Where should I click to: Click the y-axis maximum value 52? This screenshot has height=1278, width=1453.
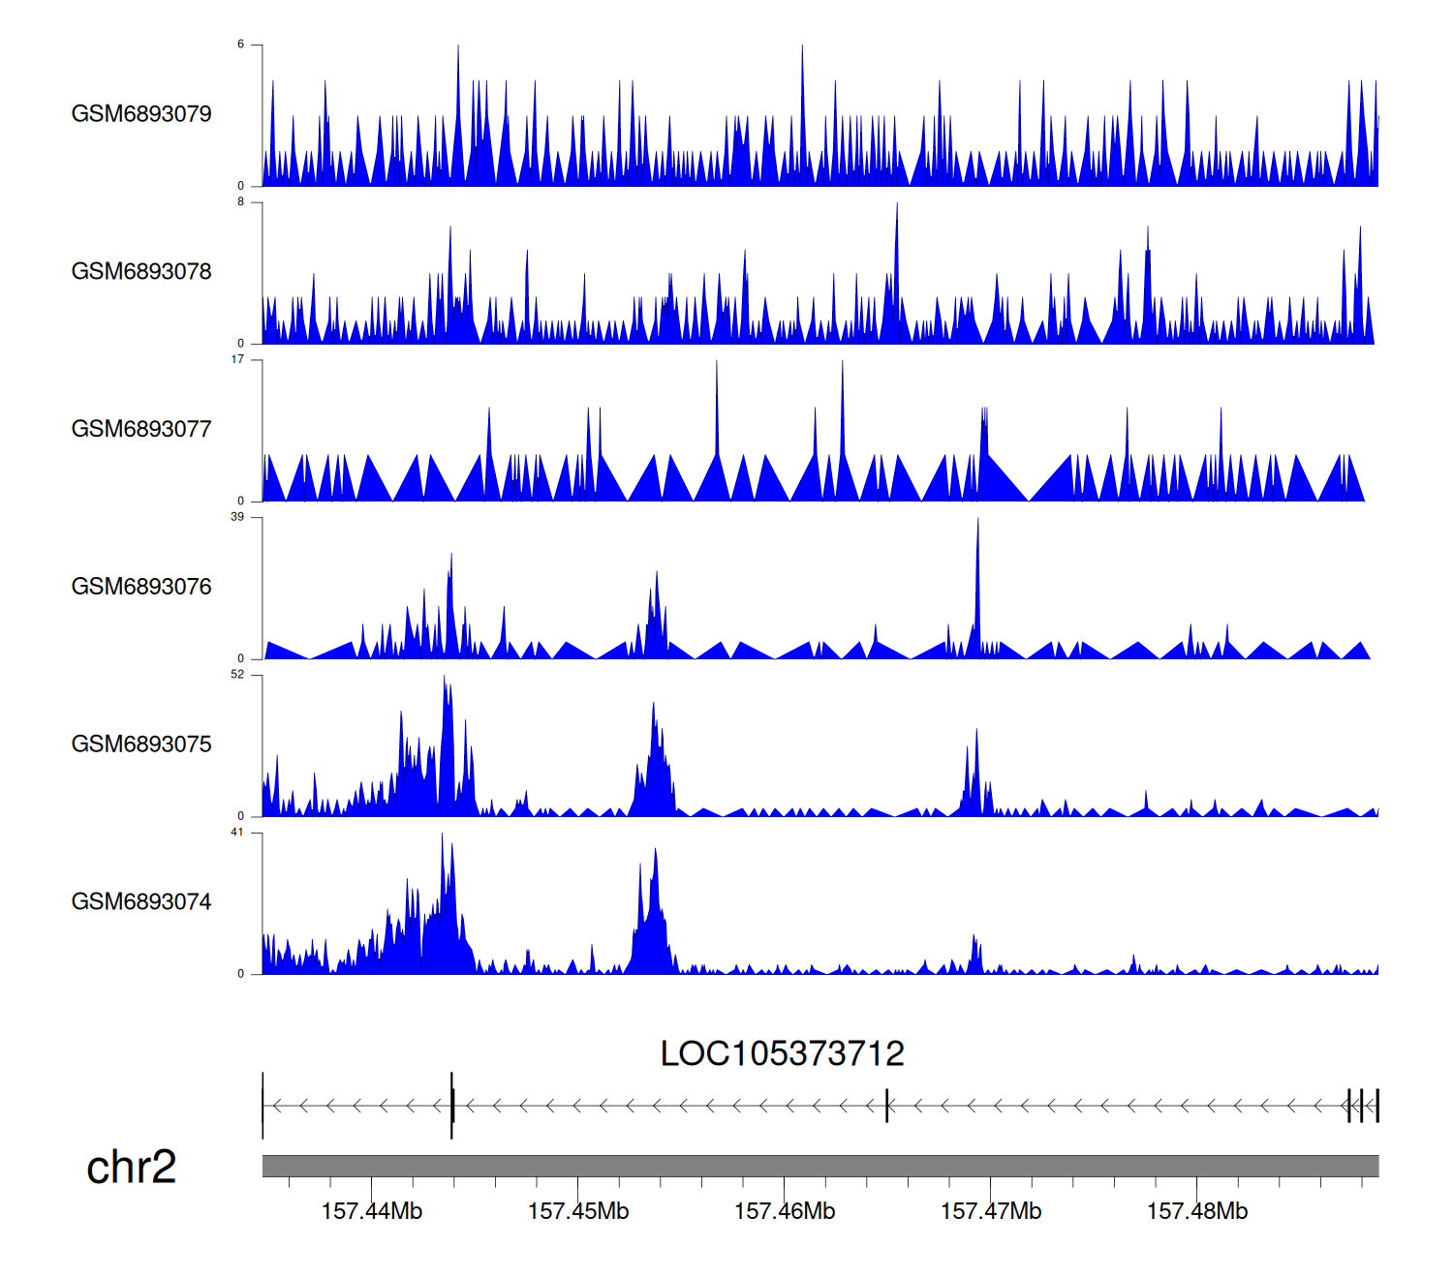[x=237, y=675]
